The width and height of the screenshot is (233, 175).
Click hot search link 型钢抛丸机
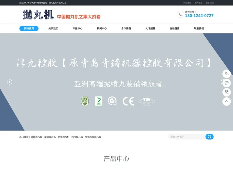point(50,137)
